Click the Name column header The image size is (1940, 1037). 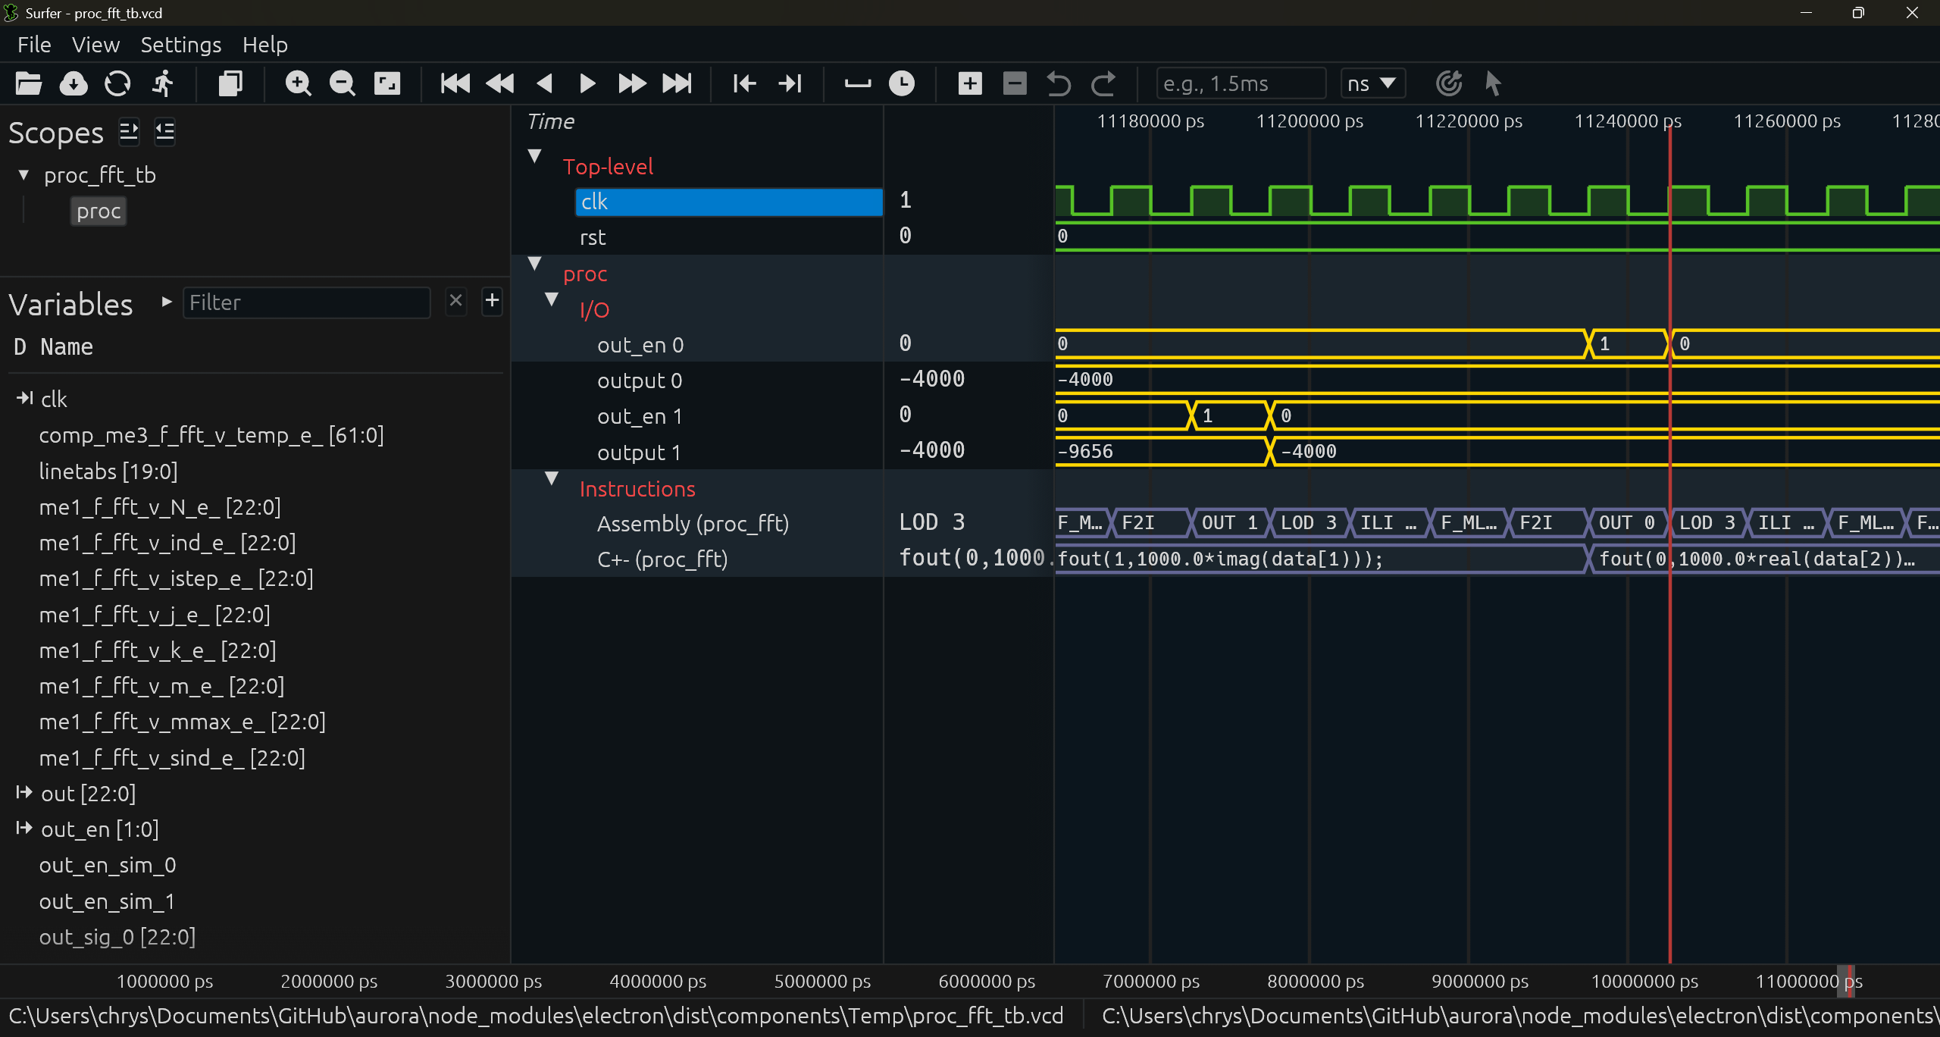pyautogui.click(x=67, y=347)
